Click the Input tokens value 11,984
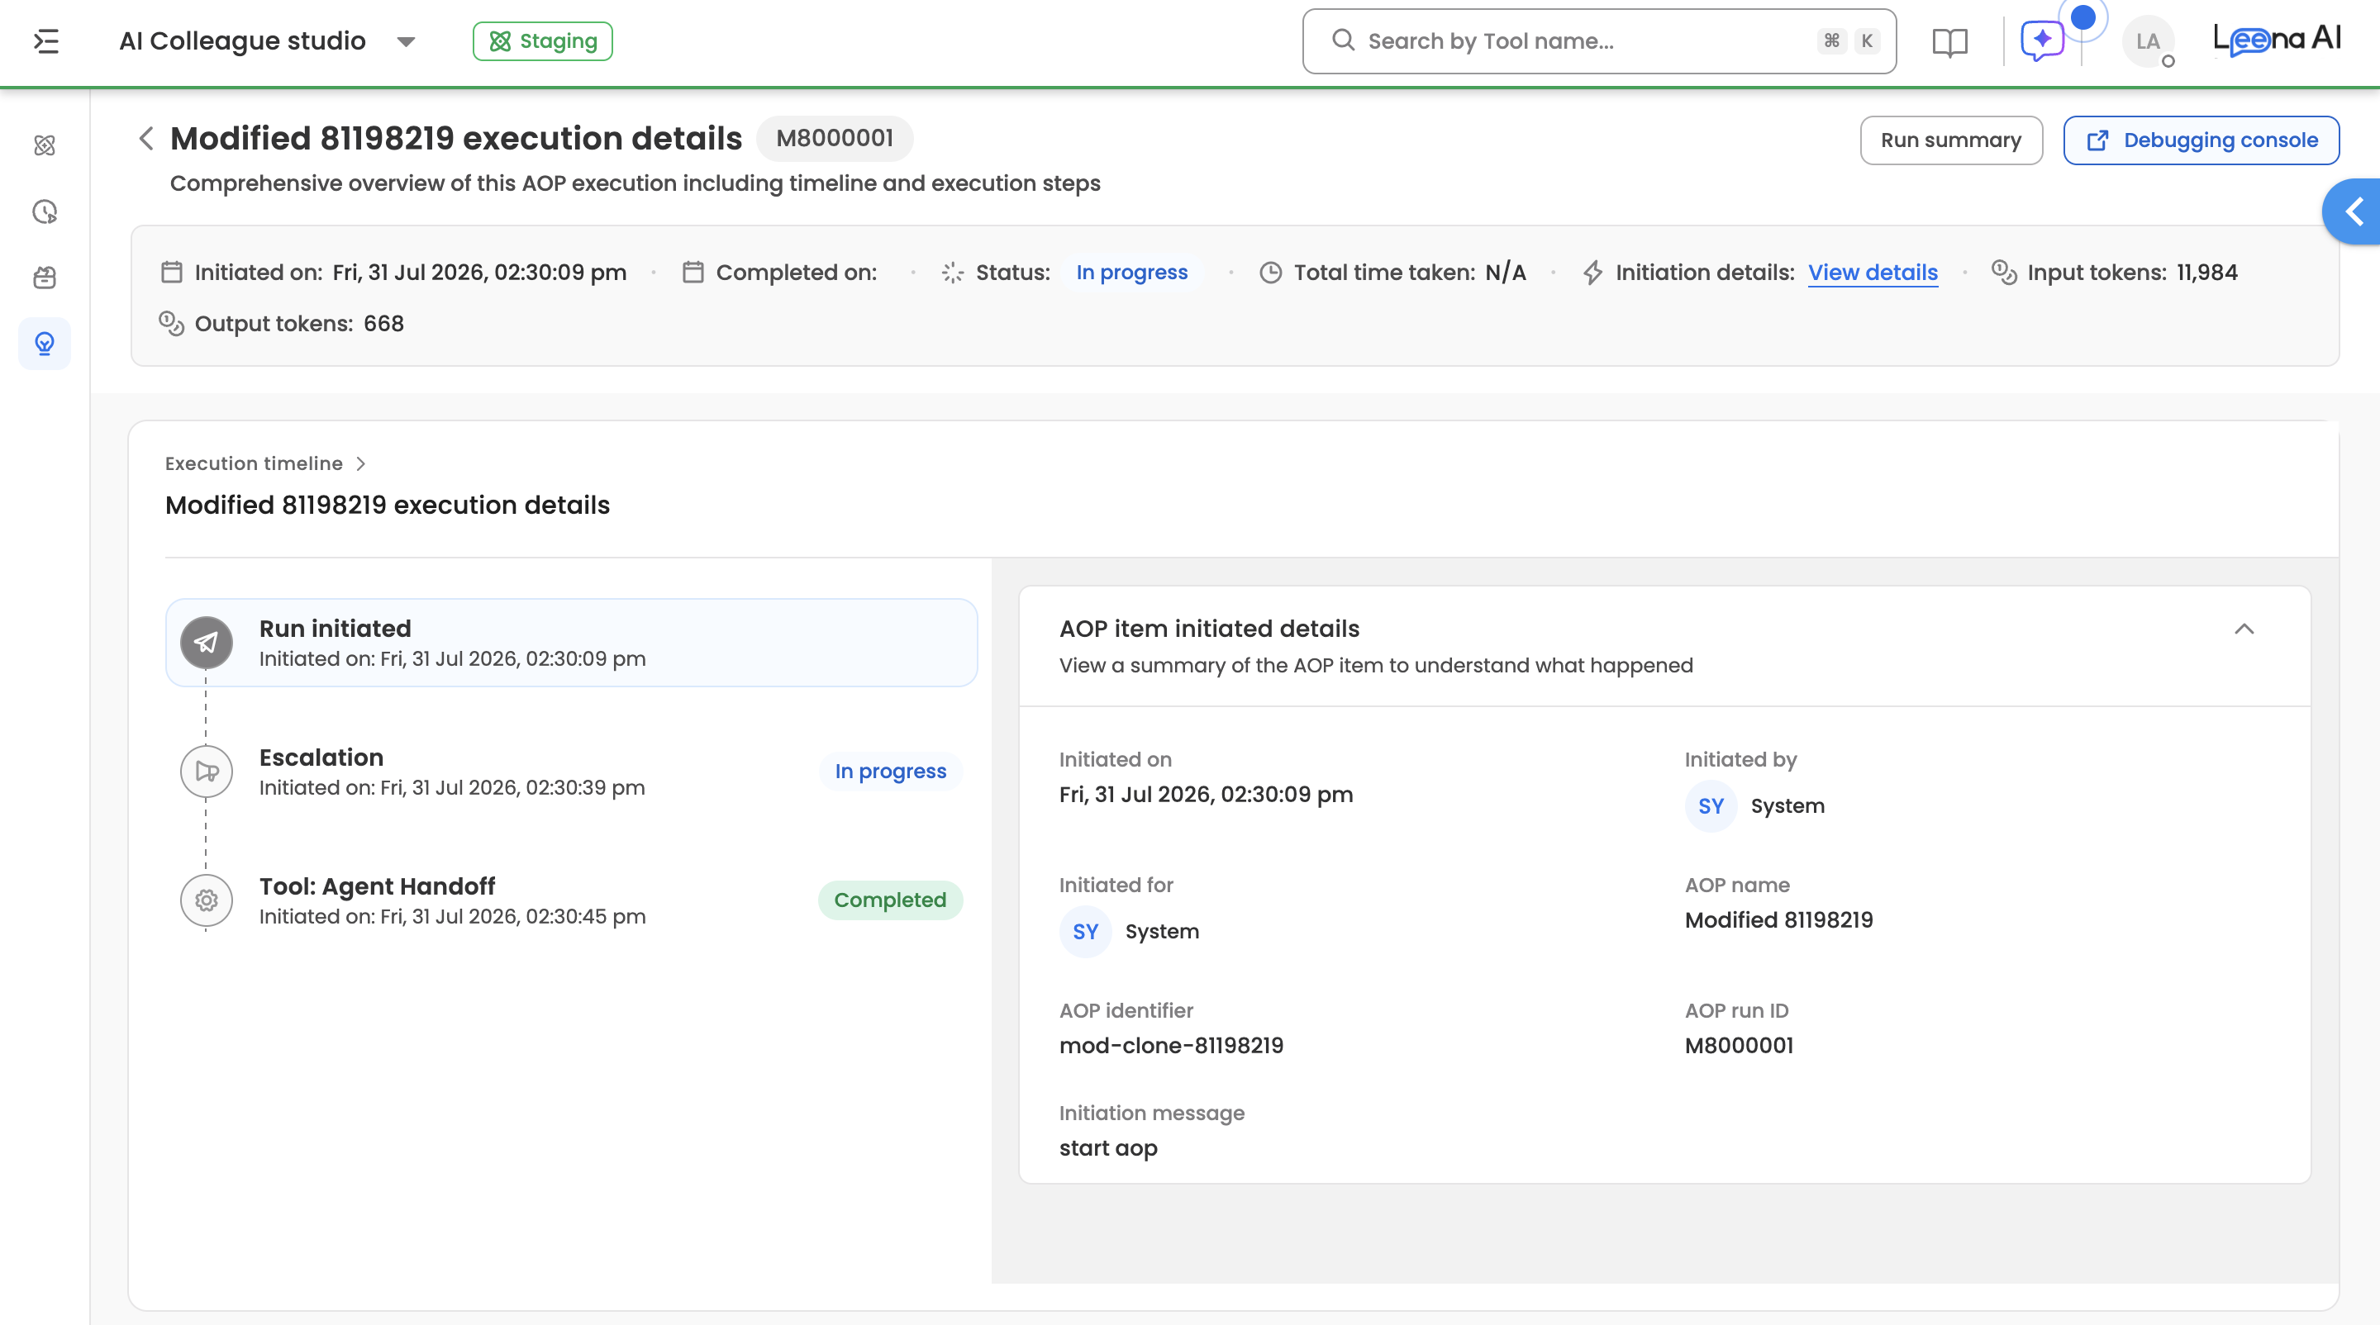This screenshot has width=2380, height=1325. pyautogui.click(x=2206, y=273)
